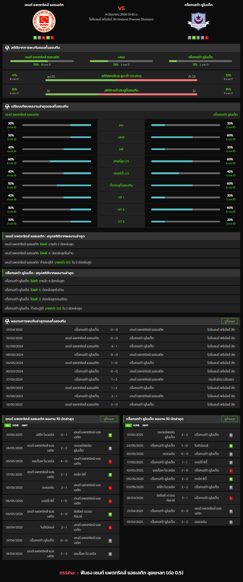The height and width of the screenshot is (582, 243).
Task: Select ALL tab in St Patrick's last 10 matches
Action: coord(8,425)
